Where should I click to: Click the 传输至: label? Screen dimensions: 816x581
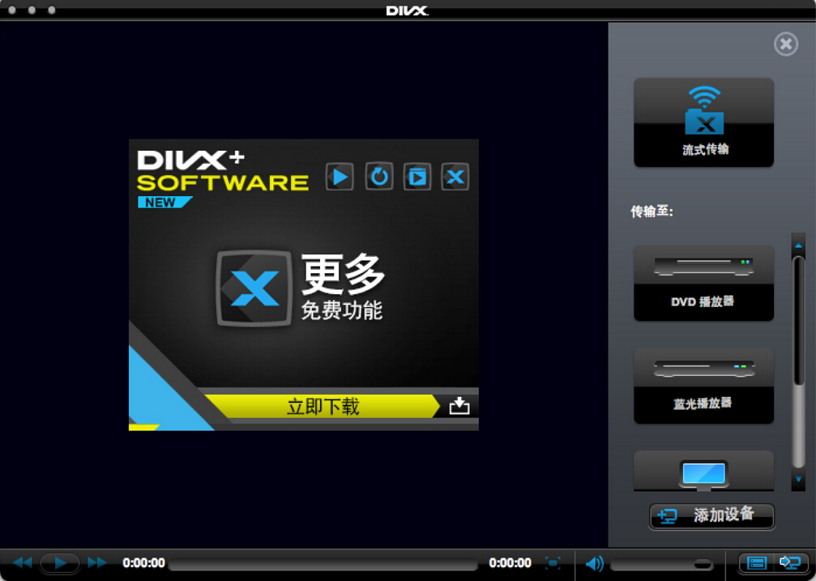tap(652, 211)
